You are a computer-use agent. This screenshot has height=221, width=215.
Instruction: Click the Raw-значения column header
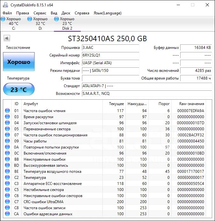click(x=192, y=104)
